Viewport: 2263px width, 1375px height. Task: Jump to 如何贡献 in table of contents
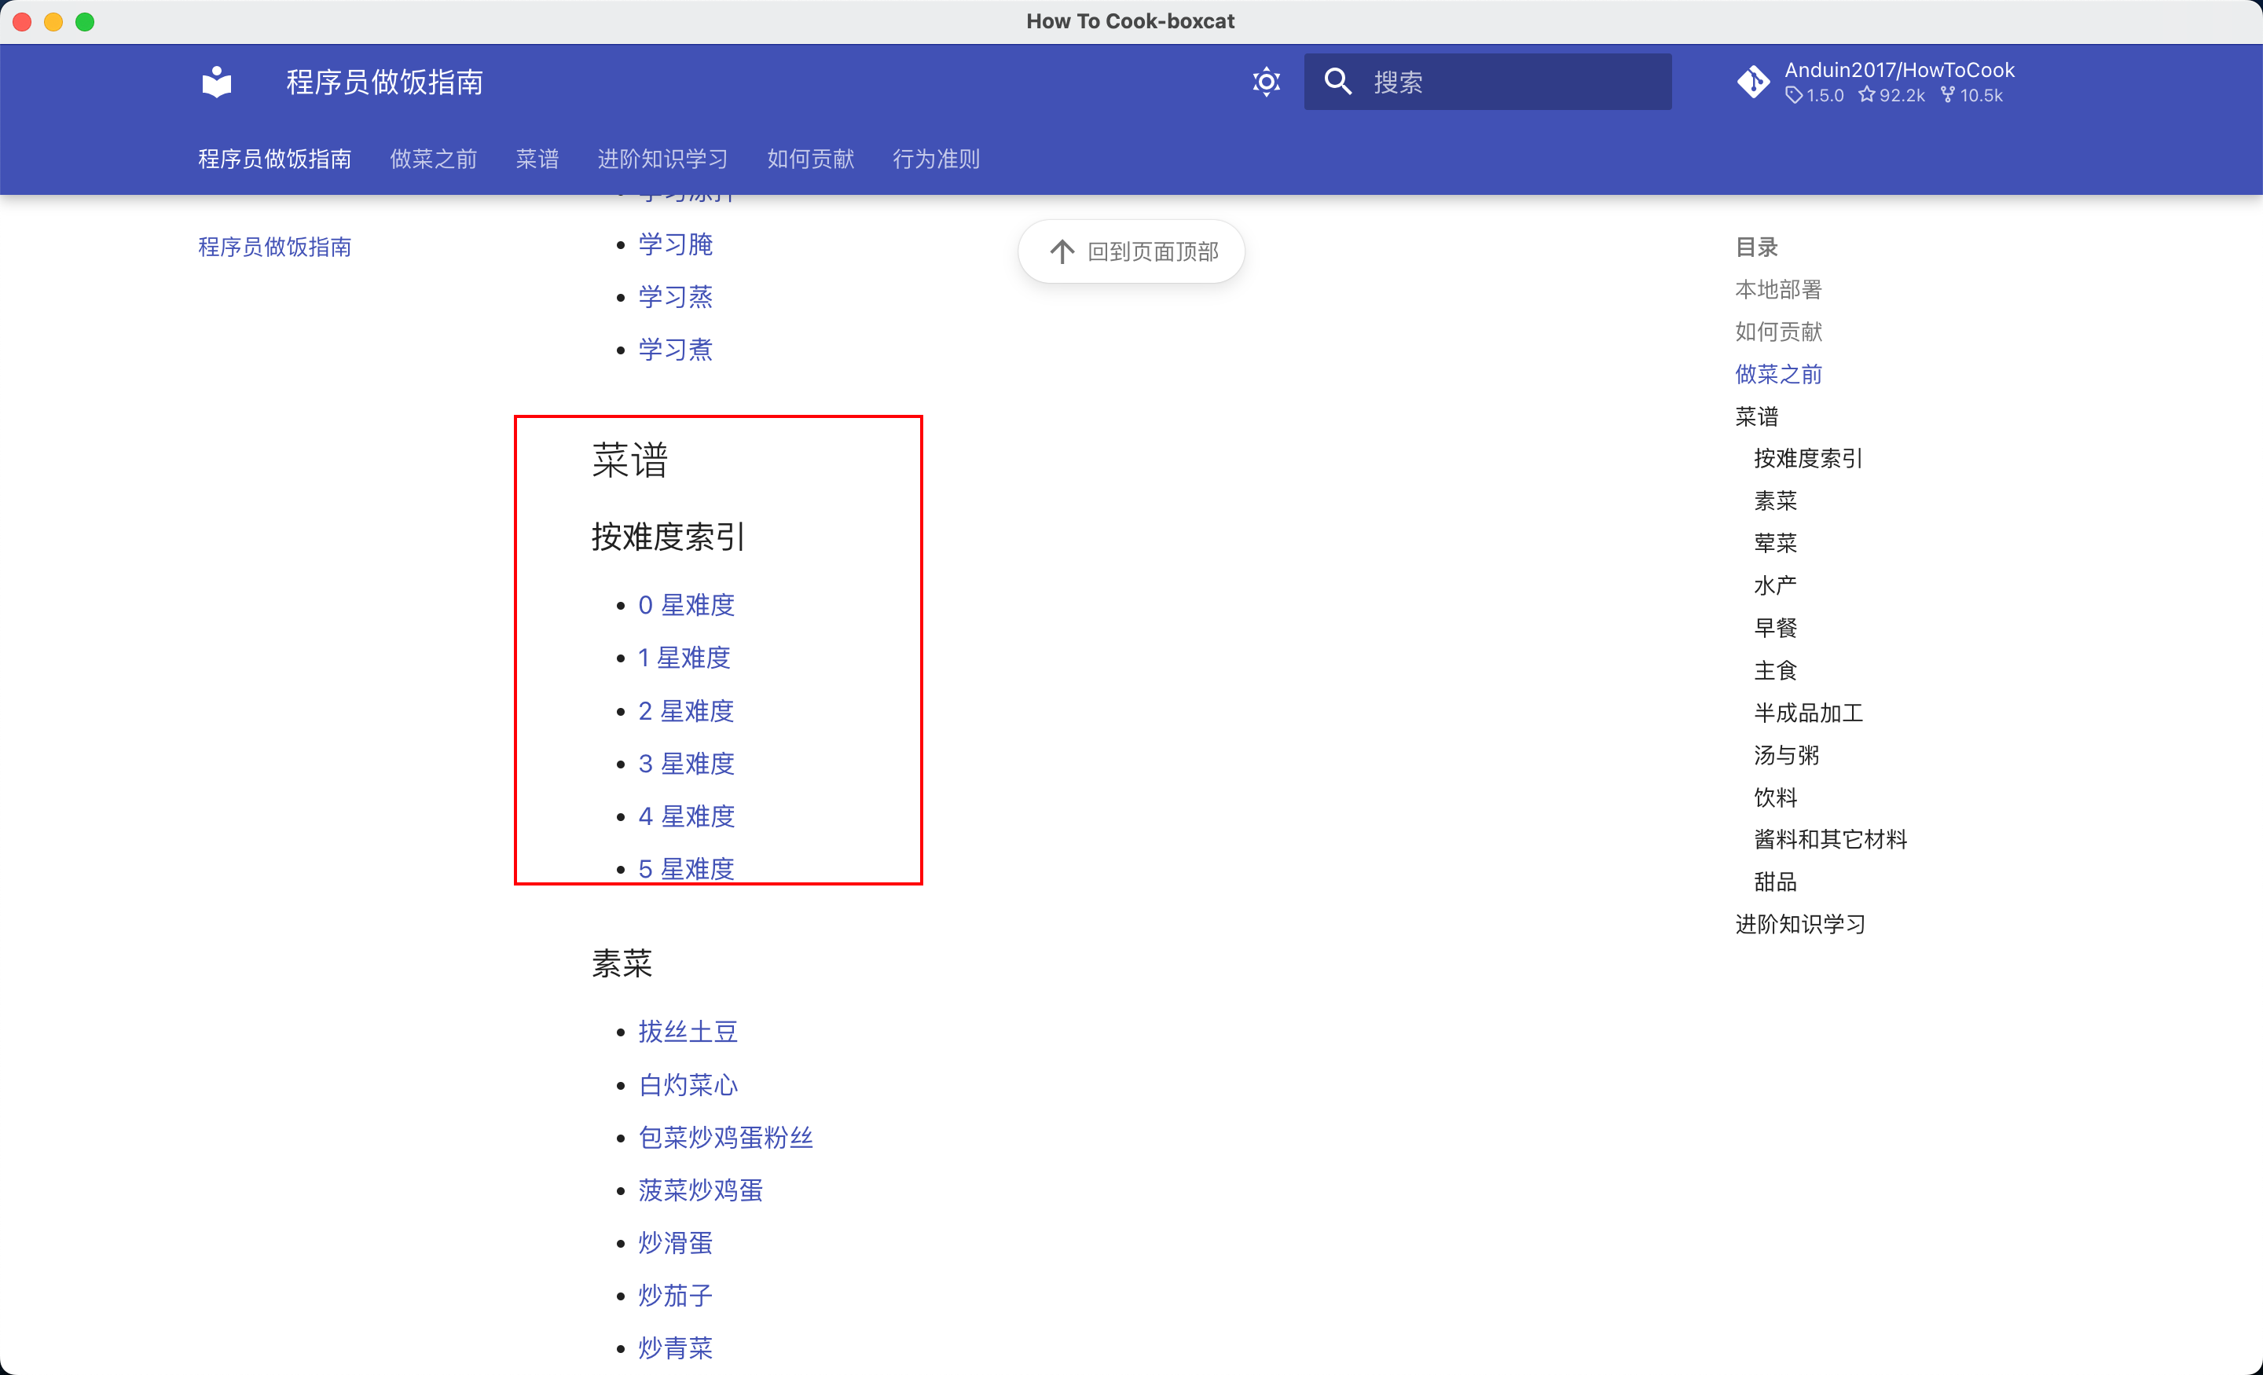point(1778,332)
